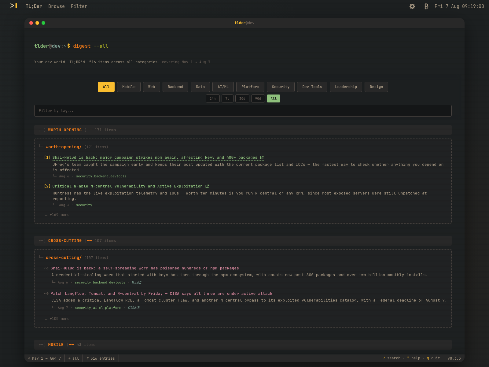This screenshot has width=489, height=367.
Task: Expand +169 more worth-opening items
Action: click(x=57, y=215)
